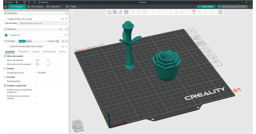Open the Resistência settings tab
256x134 pixels.
pyautogui.click(x=23, y=52)
